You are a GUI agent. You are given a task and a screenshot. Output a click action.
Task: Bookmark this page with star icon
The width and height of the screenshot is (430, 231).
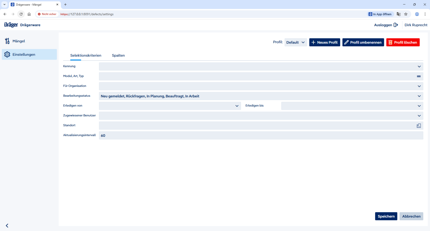(406, 14)
